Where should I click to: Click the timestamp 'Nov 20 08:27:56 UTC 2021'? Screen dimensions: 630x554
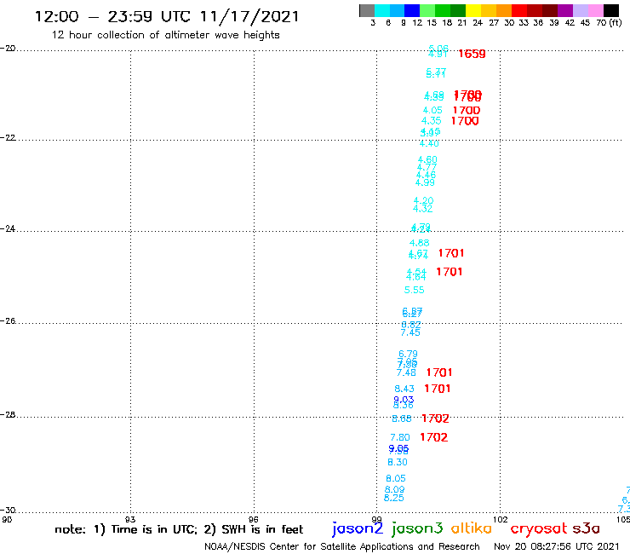557,546
